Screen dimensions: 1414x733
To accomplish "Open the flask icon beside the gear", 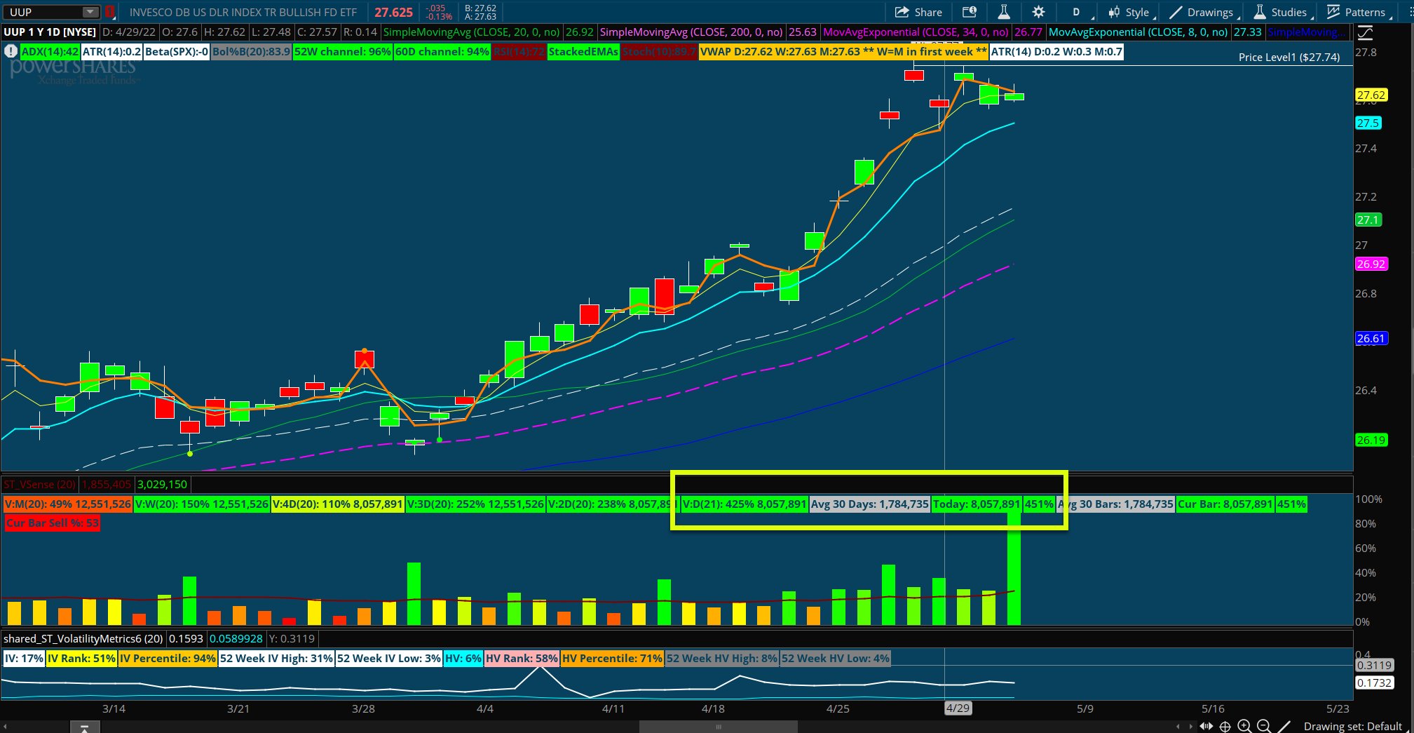I will (x=1004, y=12).
